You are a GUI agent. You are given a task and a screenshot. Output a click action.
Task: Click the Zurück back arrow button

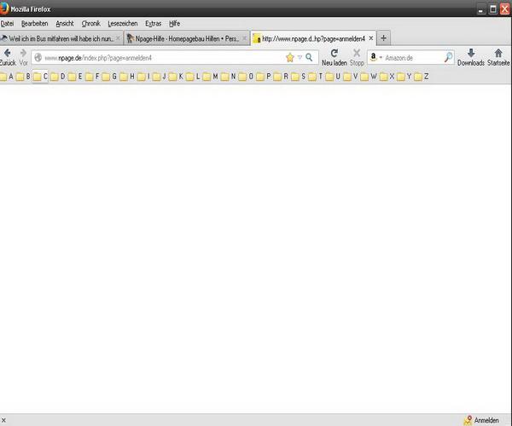click(x=7, y=54)
